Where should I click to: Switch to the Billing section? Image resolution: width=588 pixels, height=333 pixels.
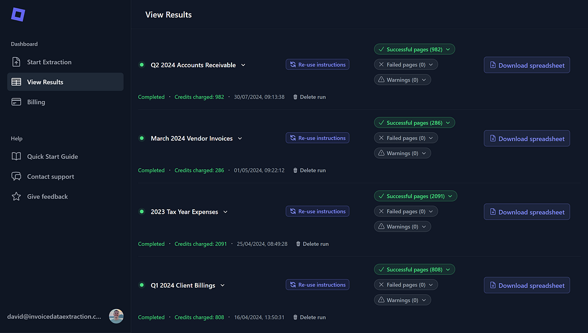click(x=36, y=102)
